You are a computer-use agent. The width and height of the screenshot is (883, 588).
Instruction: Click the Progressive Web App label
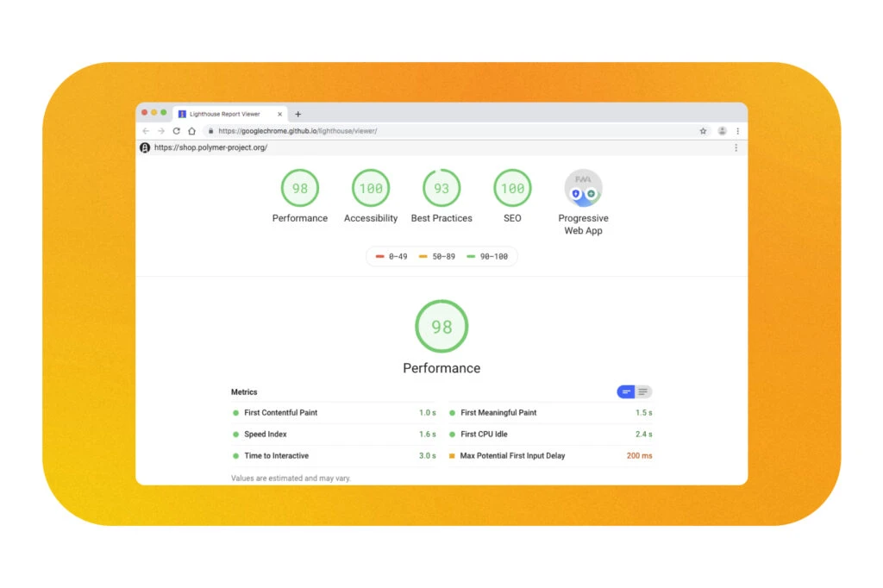(584, 224)
